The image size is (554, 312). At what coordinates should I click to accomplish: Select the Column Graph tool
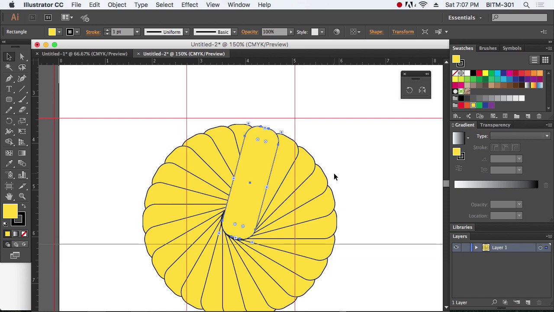click(x=22, y=175)
